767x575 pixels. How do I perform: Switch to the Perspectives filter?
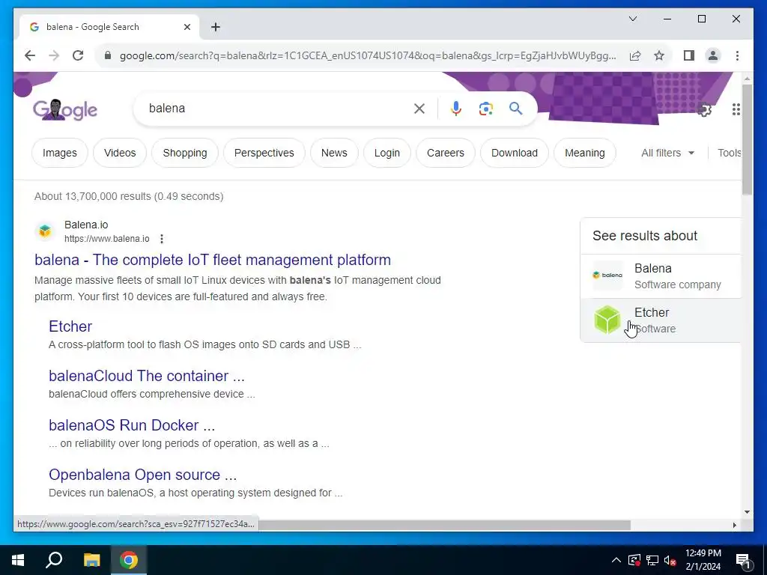264,153
